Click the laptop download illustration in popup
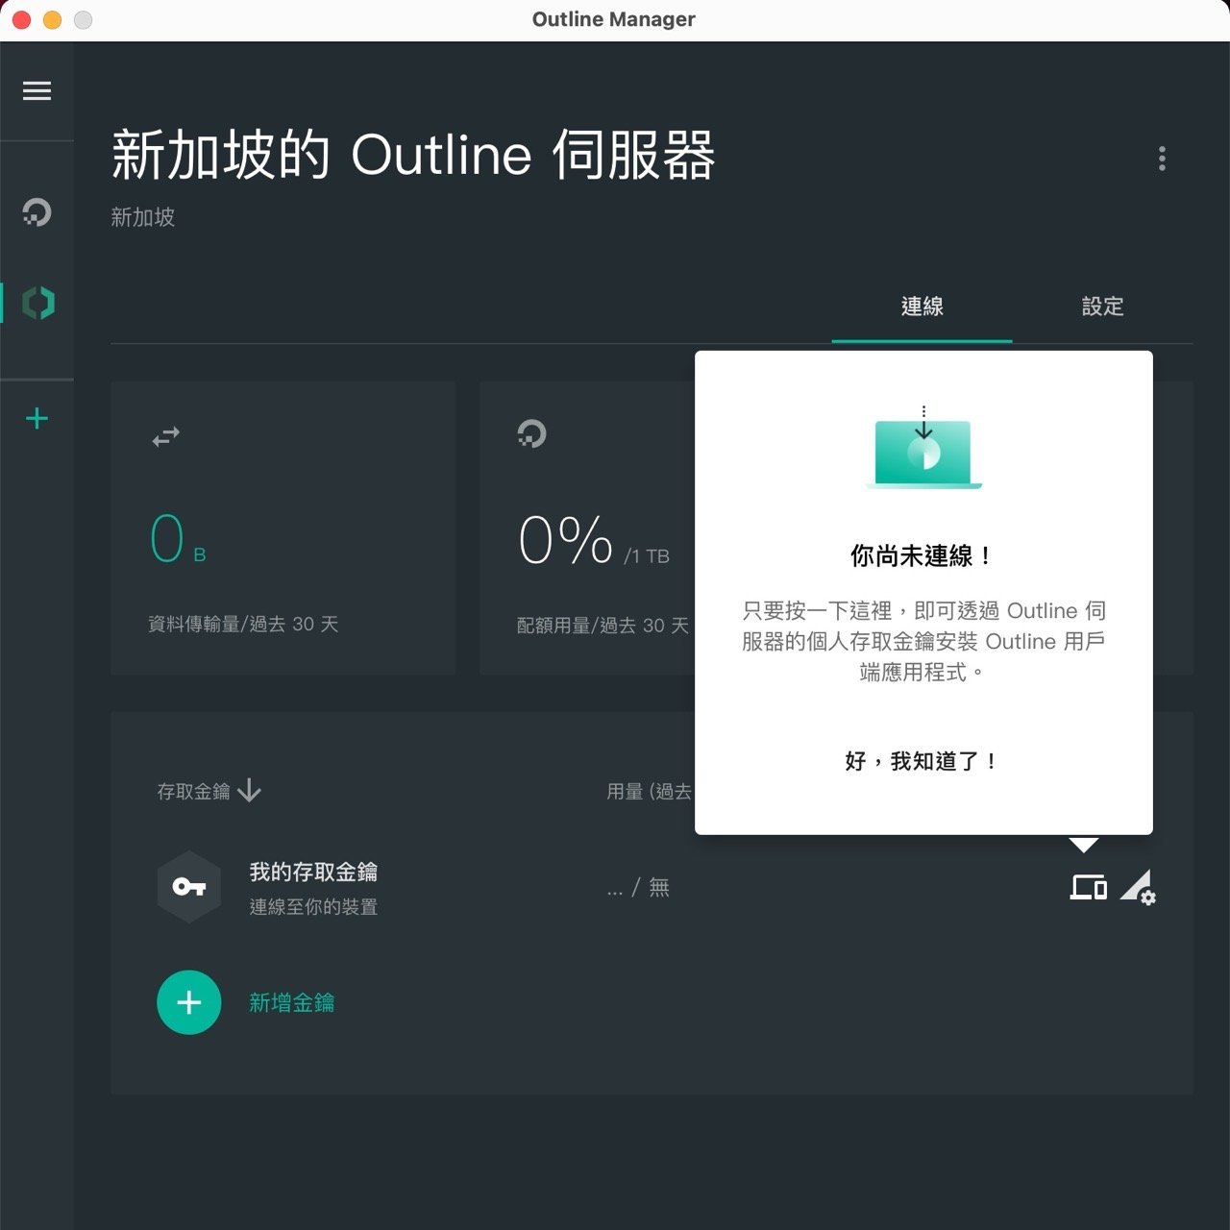The width and height of the screenshot is (1230, 1230). click(x=923, y=448)
